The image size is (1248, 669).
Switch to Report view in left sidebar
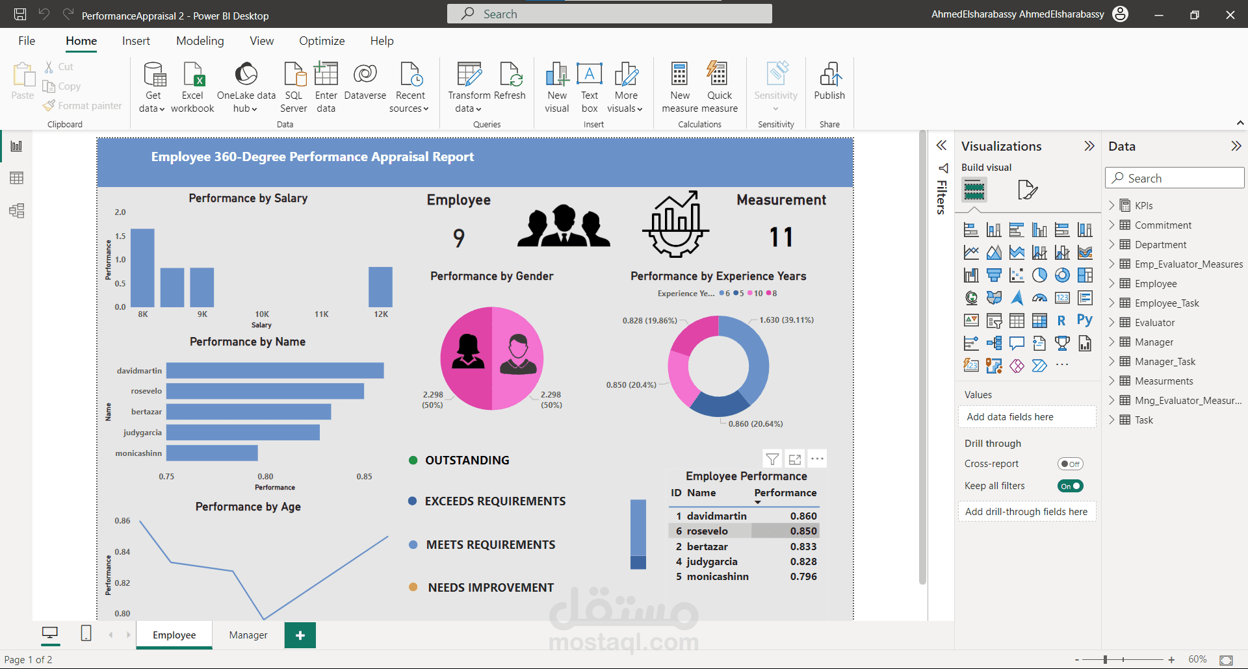pos(16,146)
